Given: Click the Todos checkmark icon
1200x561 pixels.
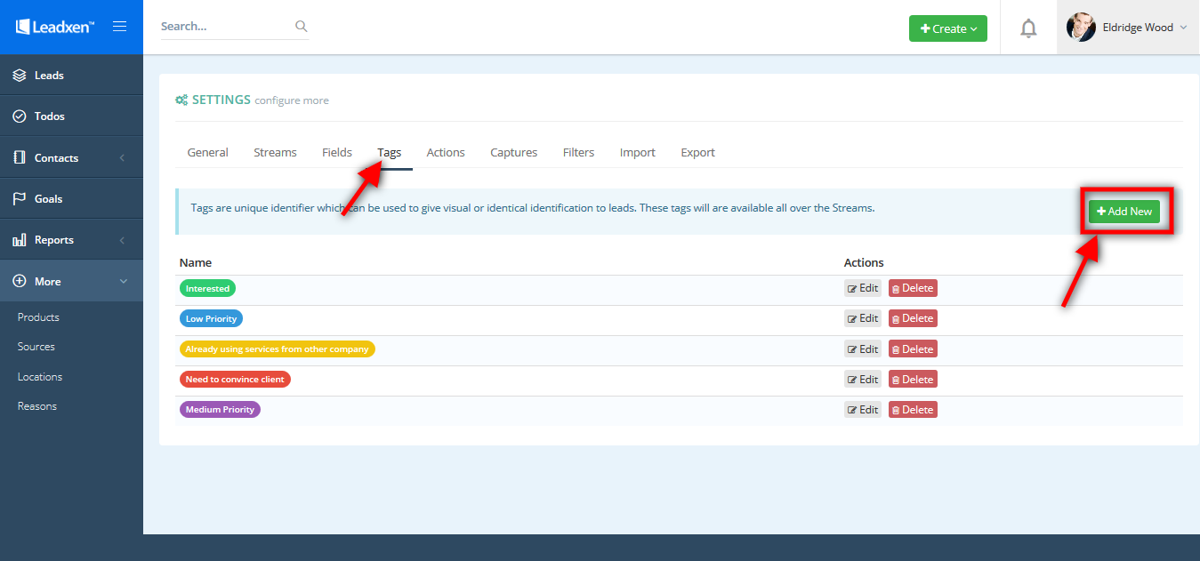Looking at the screenshot, I should point(20,116).
